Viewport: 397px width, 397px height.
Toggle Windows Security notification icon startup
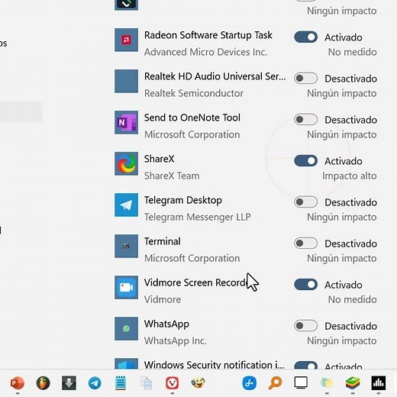coord(305,365)
